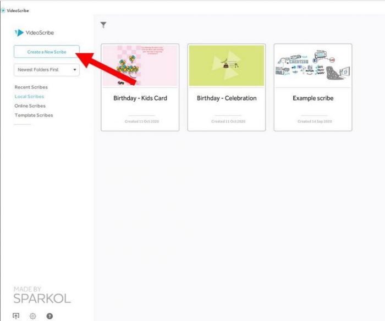Click the filter funnel icon above scribes

coord(103,25)
